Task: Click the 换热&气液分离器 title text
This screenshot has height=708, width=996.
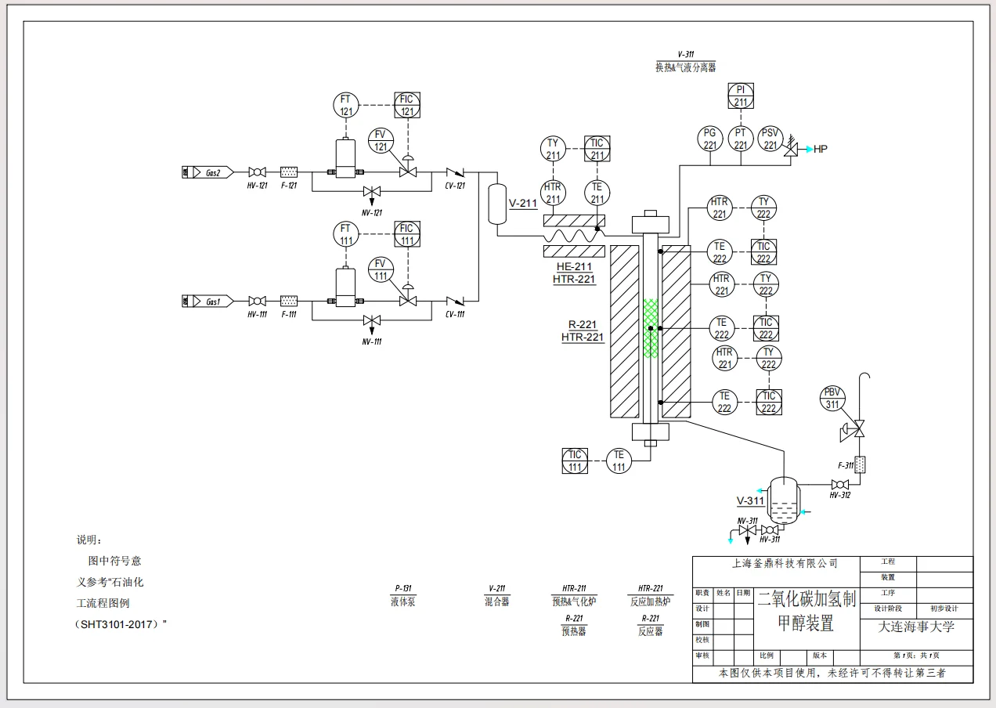Action: coord(686,67)
